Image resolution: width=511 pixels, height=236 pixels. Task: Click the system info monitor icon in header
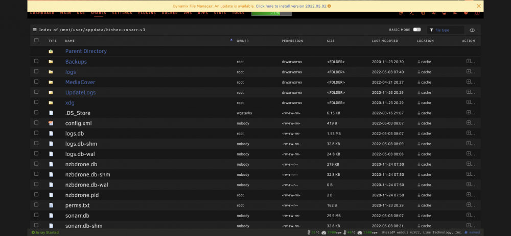[x=444, y=13]
